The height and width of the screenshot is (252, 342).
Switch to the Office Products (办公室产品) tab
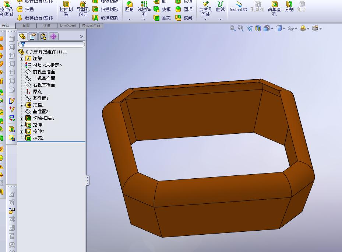pos(91,25)
